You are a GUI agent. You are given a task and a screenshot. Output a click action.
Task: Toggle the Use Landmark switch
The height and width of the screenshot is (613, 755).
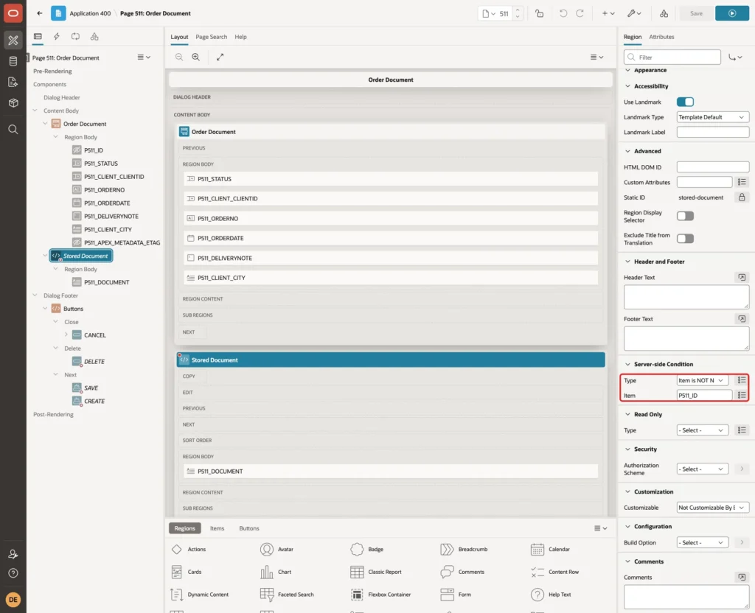click(685, 102)
